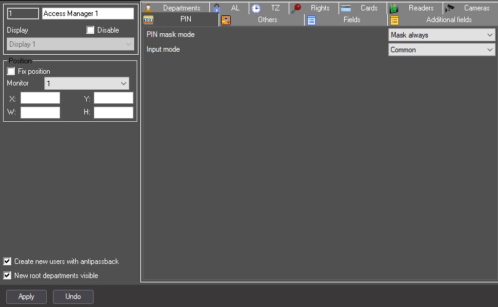Toggle the Disable checkbox
The height and width of the screenshot is (307, 498).
(90, 30)
